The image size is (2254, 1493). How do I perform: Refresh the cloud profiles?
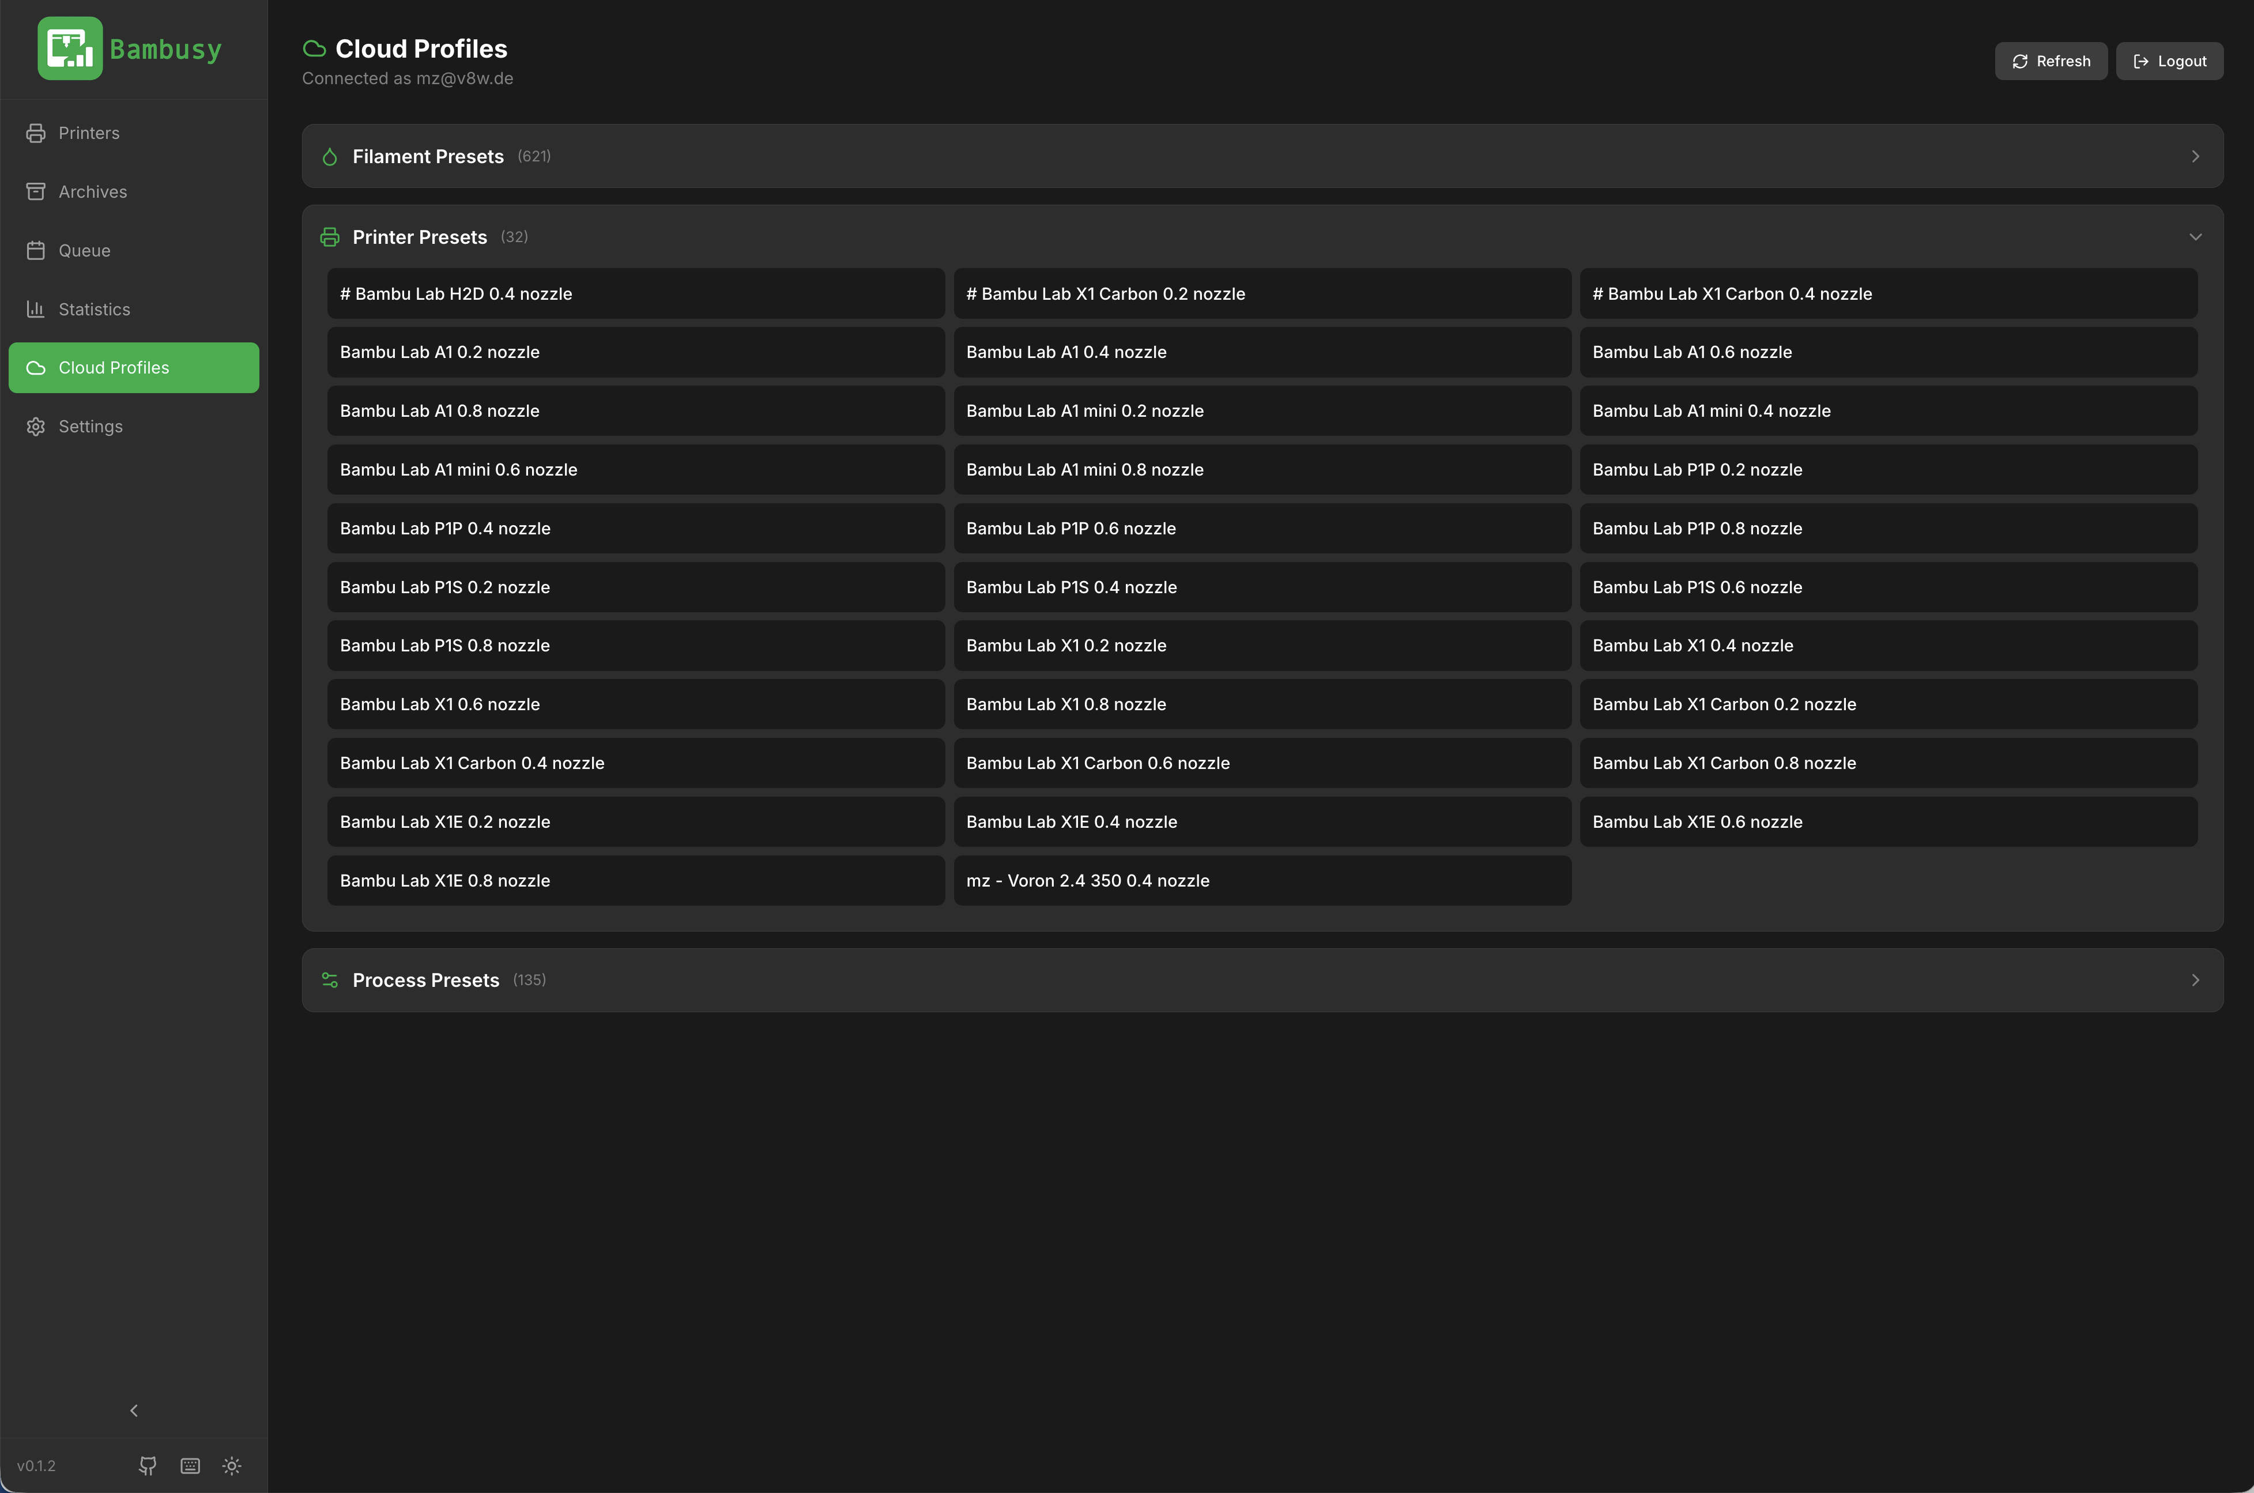(x=2051, y=61)
